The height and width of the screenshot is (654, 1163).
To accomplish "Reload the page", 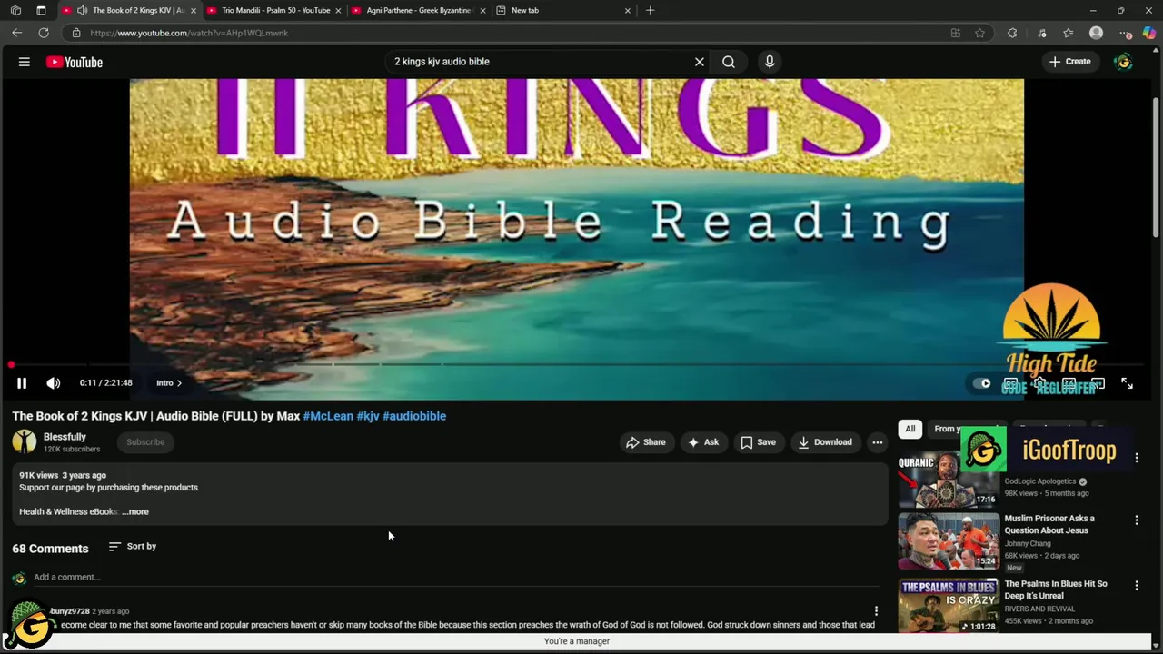I will (43, 33).
